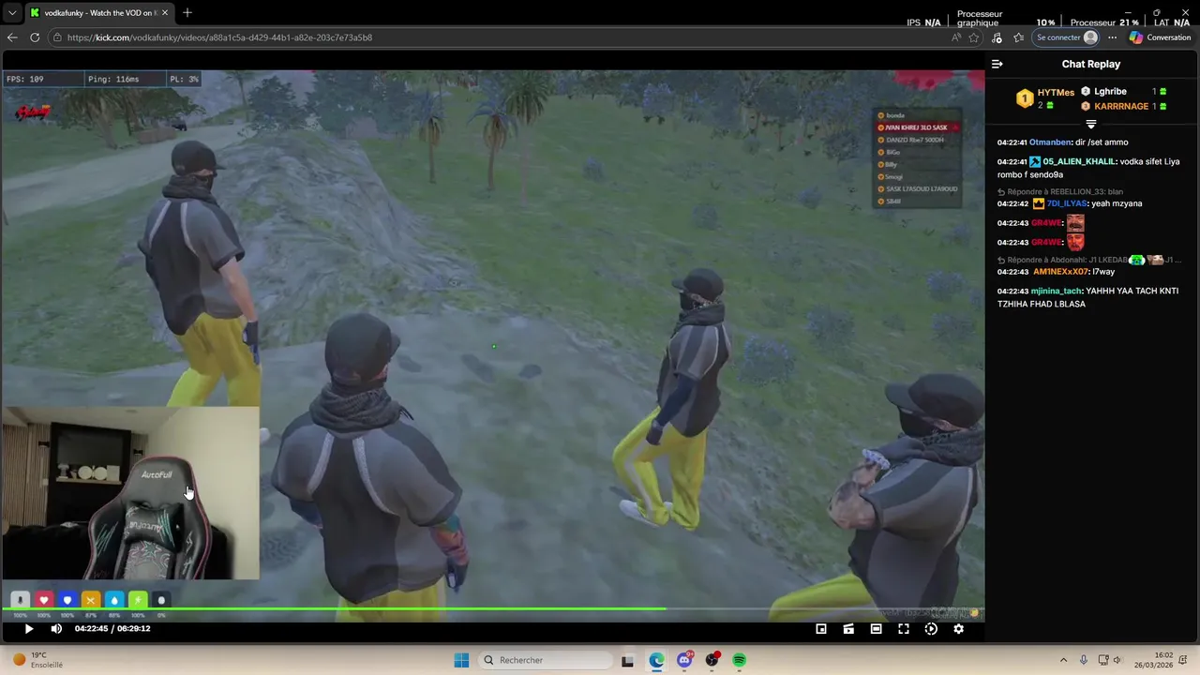1200x675 pixels.
Task: Open Discord from the taskbar
Action: (684, 660)
